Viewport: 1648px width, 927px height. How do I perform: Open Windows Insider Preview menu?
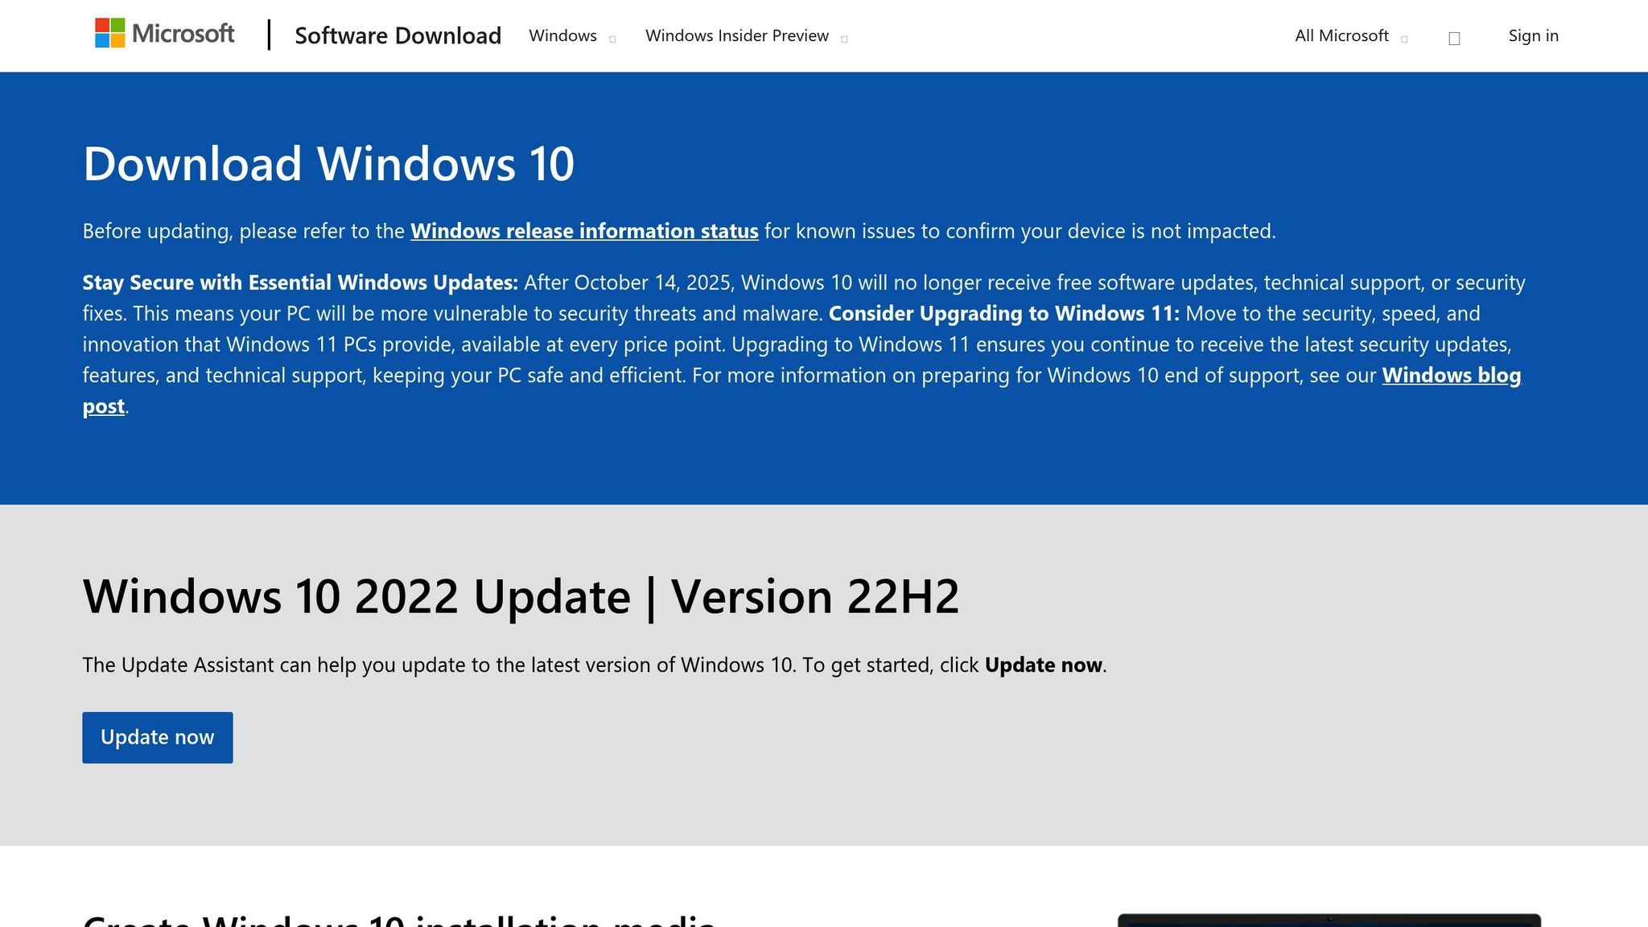click(736, 35)
